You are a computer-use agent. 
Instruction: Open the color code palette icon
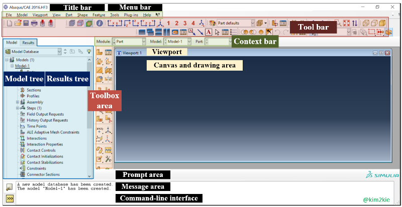pyautogui.click(x=213, y=23)
